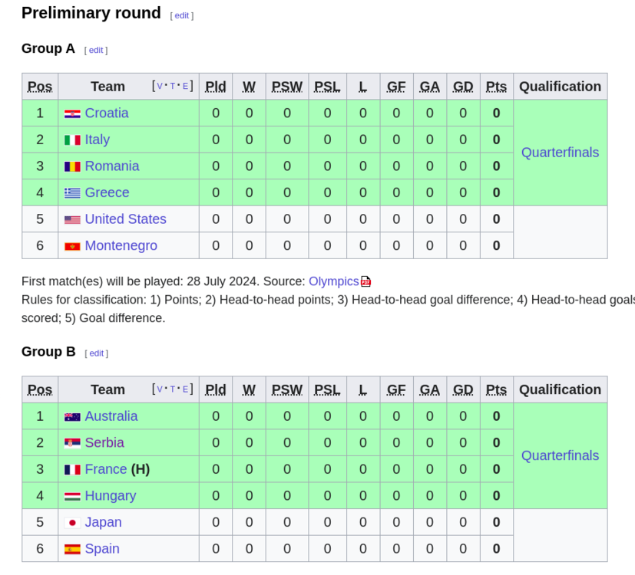Click the Italy flag icon

[x=72, y=140]
